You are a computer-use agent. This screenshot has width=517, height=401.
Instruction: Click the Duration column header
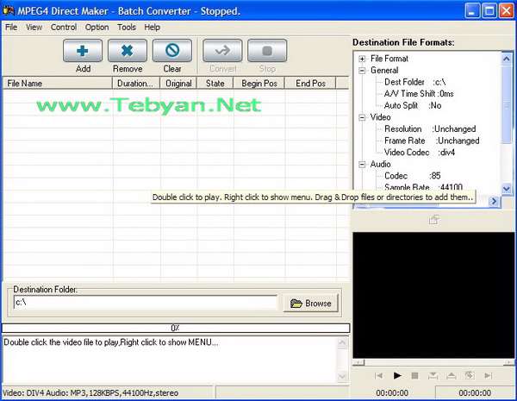click(x=136, y=83)
